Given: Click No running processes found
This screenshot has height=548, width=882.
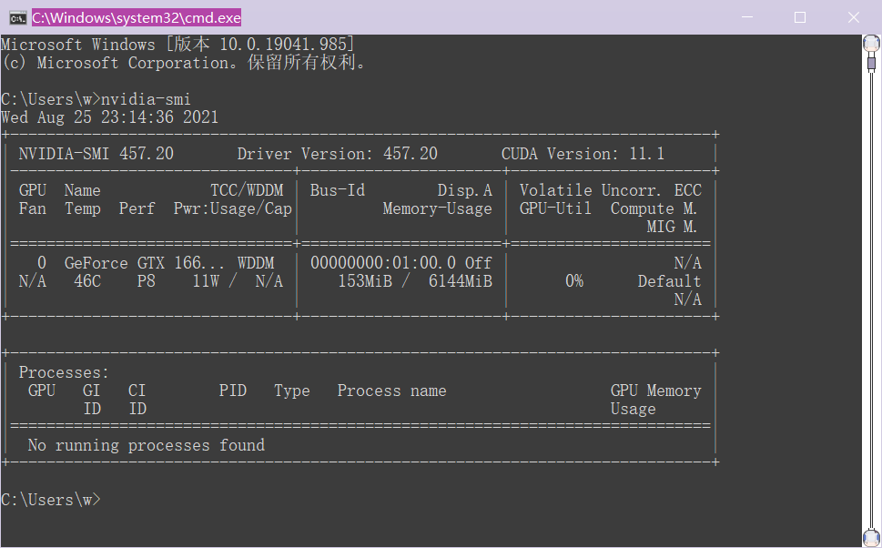Looking at the screenshot, I should (147, 445).
